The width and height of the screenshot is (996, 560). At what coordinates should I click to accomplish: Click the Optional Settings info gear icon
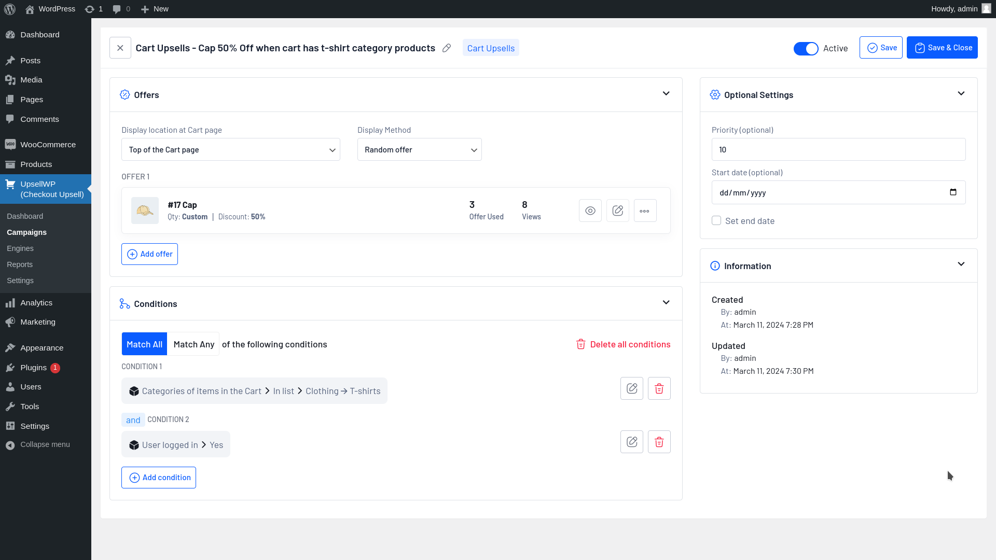pos(715,94)
